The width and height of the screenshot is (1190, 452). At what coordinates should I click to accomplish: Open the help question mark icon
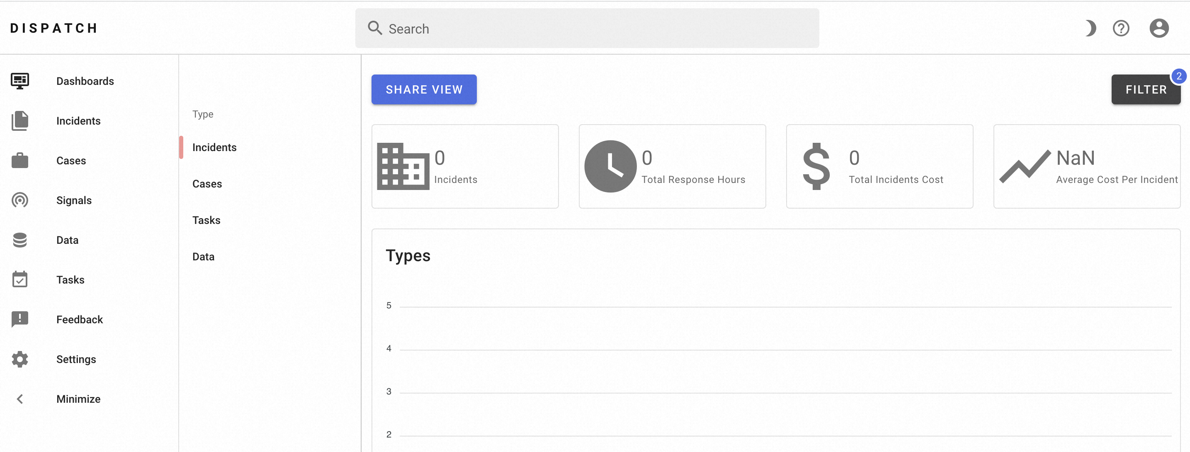click(x=1121, y=28)
